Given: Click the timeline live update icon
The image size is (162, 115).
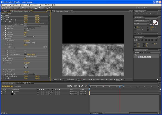Looking at the screenshot, I should coord(68,86).
